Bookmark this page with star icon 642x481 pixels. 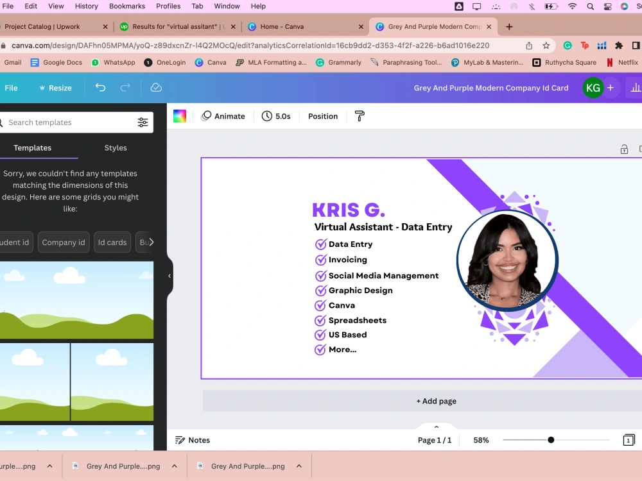546,46
